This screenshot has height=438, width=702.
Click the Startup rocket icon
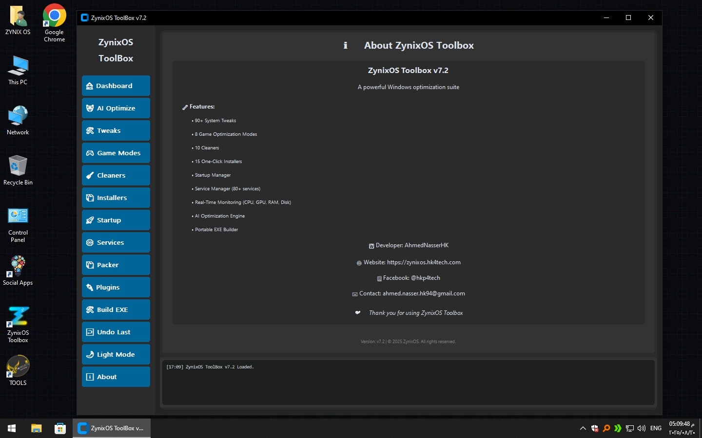click(90, 220)
